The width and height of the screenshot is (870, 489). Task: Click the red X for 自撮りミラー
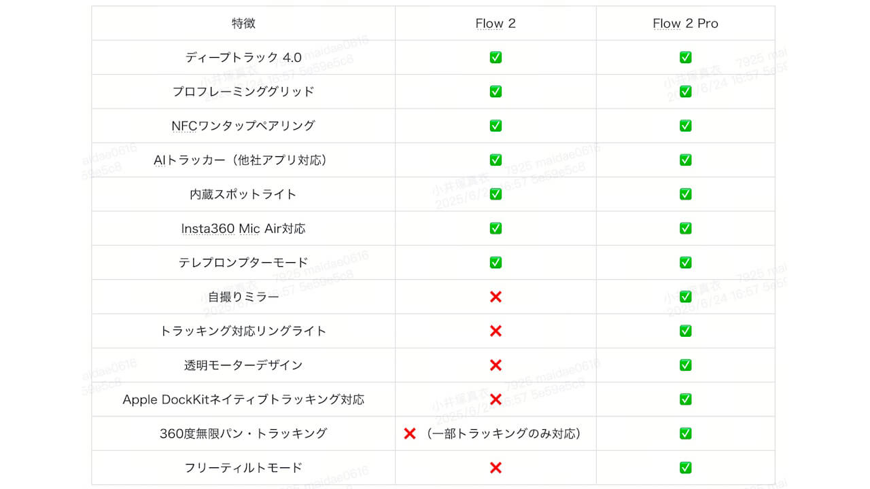(495, 297)
